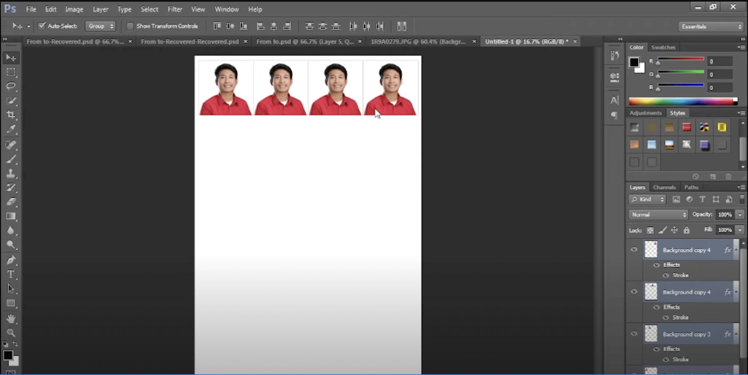Toggle the Auto-Select checkbox
The height and width of the screenshot is (375, 748).
(x=42, y=26)
